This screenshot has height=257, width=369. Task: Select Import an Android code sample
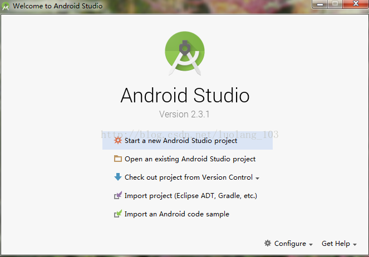[188, 214]
